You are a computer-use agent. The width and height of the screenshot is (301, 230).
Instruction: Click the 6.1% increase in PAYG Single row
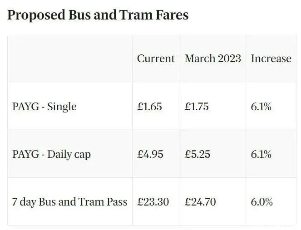pos(261,107)
